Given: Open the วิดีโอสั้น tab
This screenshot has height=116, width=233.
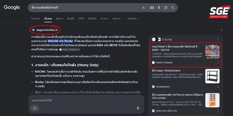Looking at the screenshot, I should pos(92,19).
